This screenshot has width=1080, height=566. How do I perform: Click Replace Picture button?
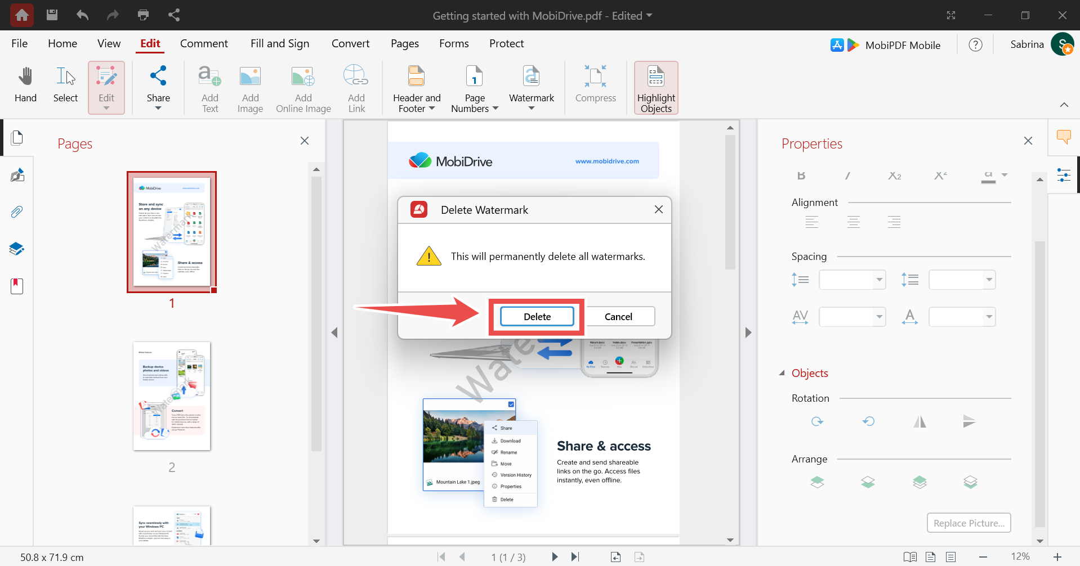click(x=969, y=523)
